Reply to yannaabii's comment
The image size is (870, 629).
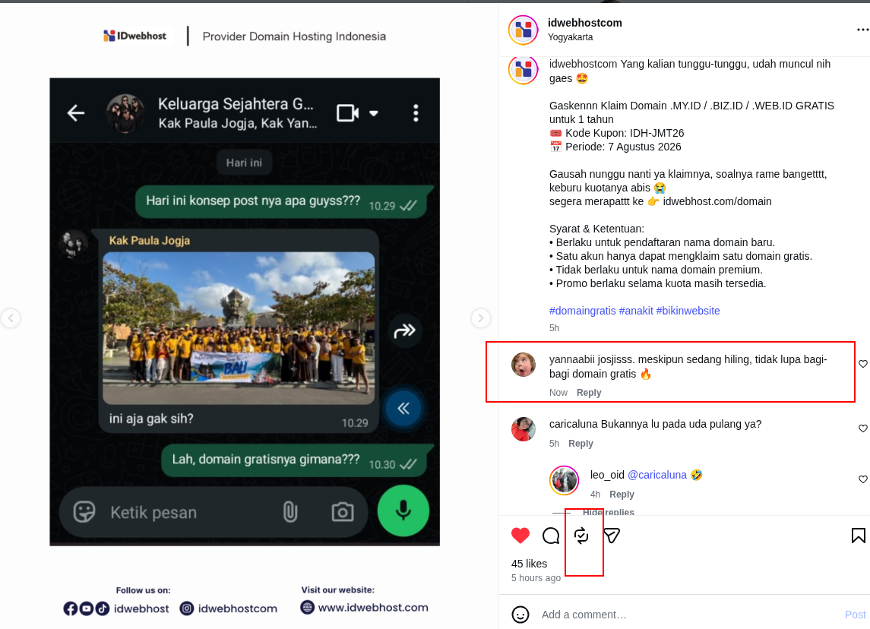point(589,392)
